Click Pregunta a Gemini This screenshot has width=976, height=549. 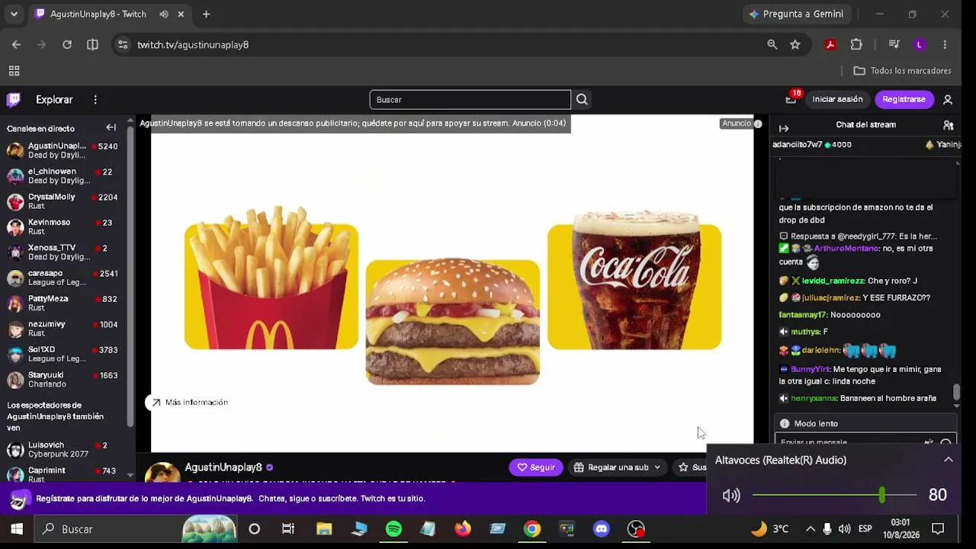(796, 14)
